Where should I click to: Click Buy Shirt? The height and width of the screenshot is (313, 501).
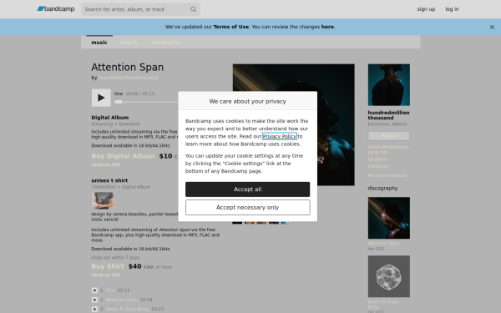pyautogui.click(x=108, y=266)
